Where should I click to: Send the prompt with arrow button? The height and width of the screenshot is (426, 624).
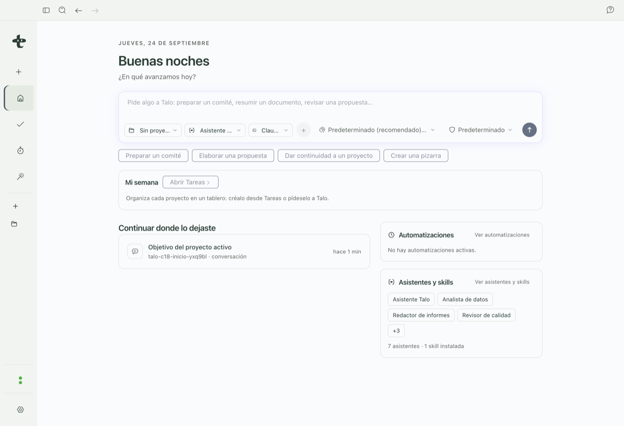click(x=529, y=130)
